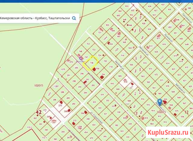
Task: Open parcel 723 details
Action: pyautogui.click(x=88, y=44)
